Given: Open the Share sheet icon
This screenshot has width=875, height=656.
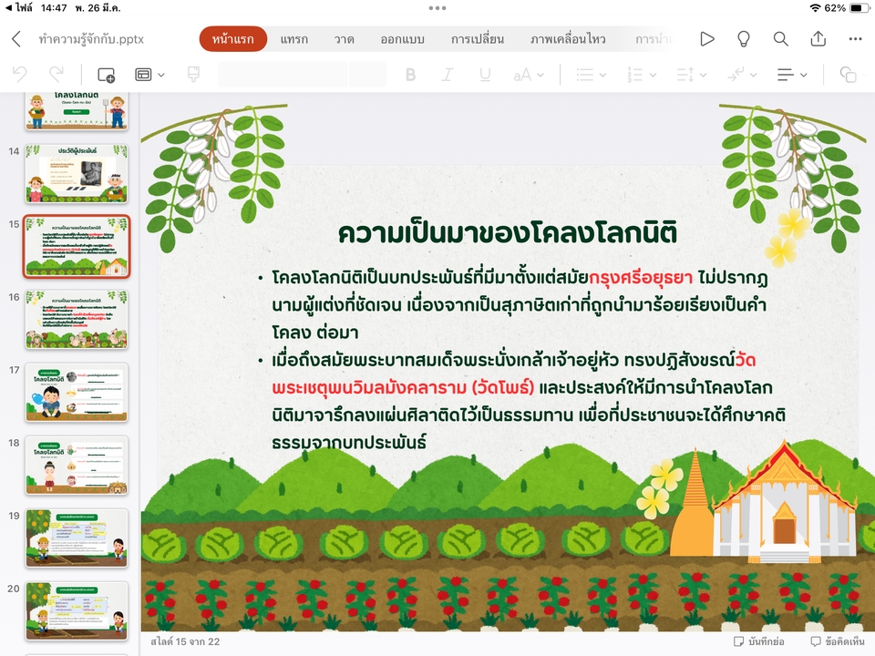Looking at the screenshot, I should [x=818, y=38].
